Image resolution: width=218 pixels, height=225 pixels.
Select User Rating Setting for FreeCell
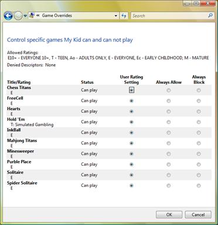131,101
